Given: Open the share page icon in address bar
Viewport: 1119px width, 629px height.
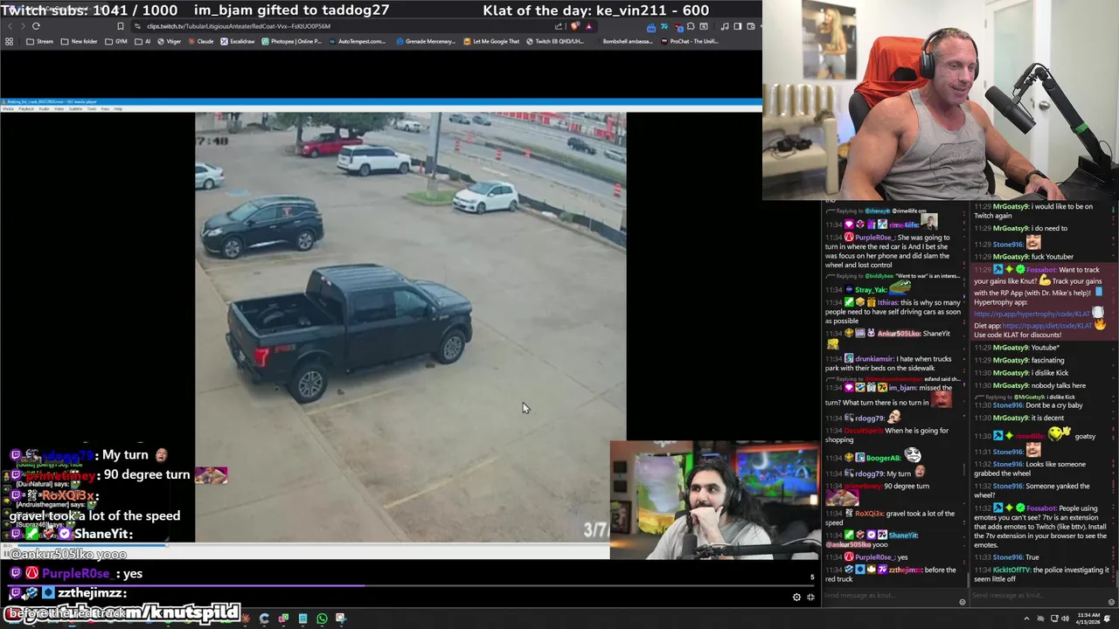Looking at the screenshot, I should click(x=559, y=26).
